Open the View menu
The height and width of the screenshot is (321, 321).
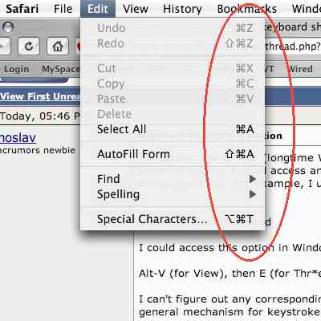(x=136, y=9)
